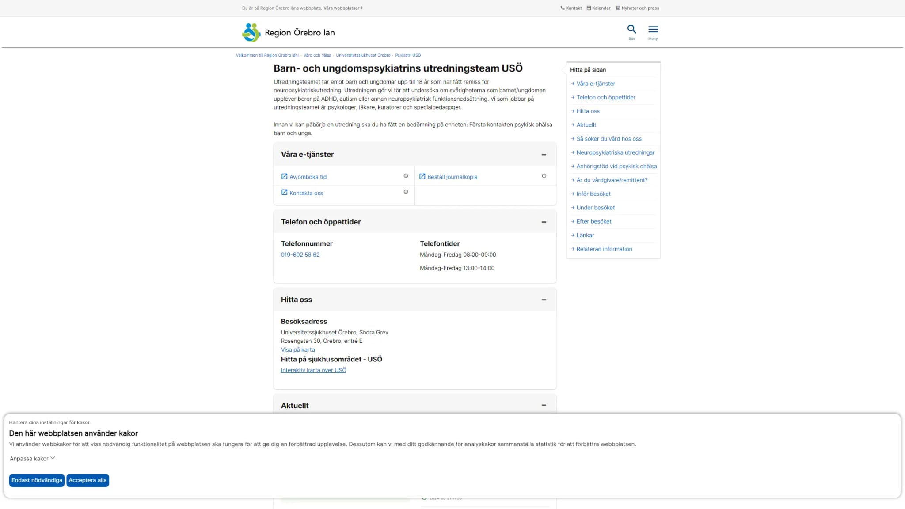Open the Beställ journalkopia e-service link
The image size is (905, 509).
448,177
